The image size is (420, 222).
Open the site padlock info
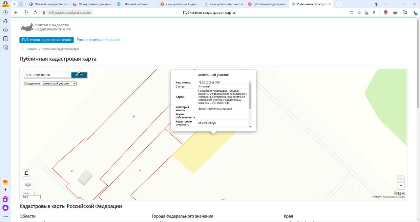click(44, 12)
